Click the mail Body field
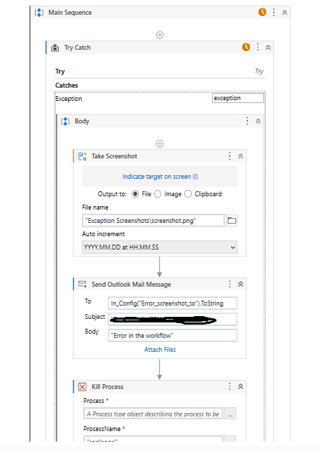This screenshot has height=450, width=318. click(172, 335)
